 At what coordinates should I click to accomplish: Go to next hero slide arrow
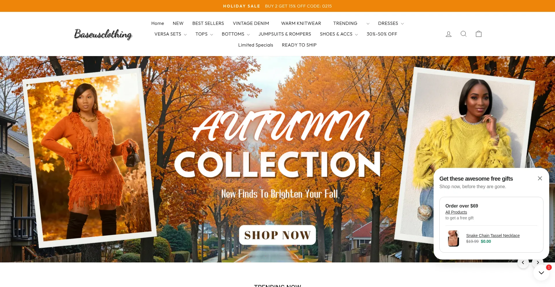(538, 262)
